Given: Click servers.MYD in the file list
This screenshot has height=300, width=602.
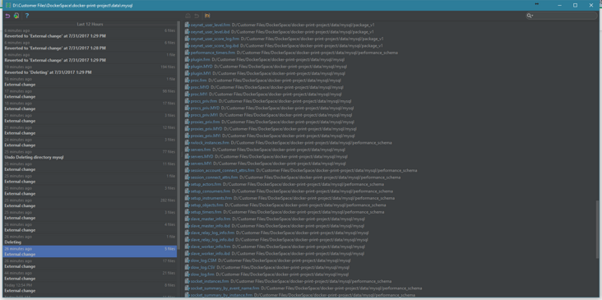Looking at the screenshot, I should pyautogui.click(x=202, y=156).
